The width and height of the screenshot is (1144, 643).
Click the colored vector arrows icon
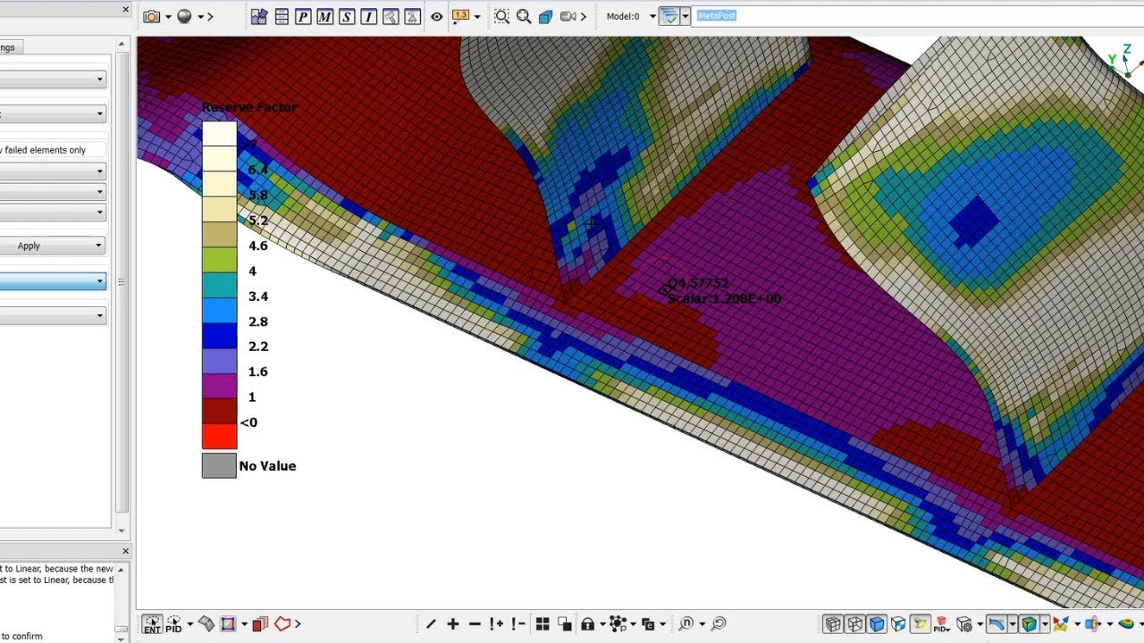(x=1061, y=624)
